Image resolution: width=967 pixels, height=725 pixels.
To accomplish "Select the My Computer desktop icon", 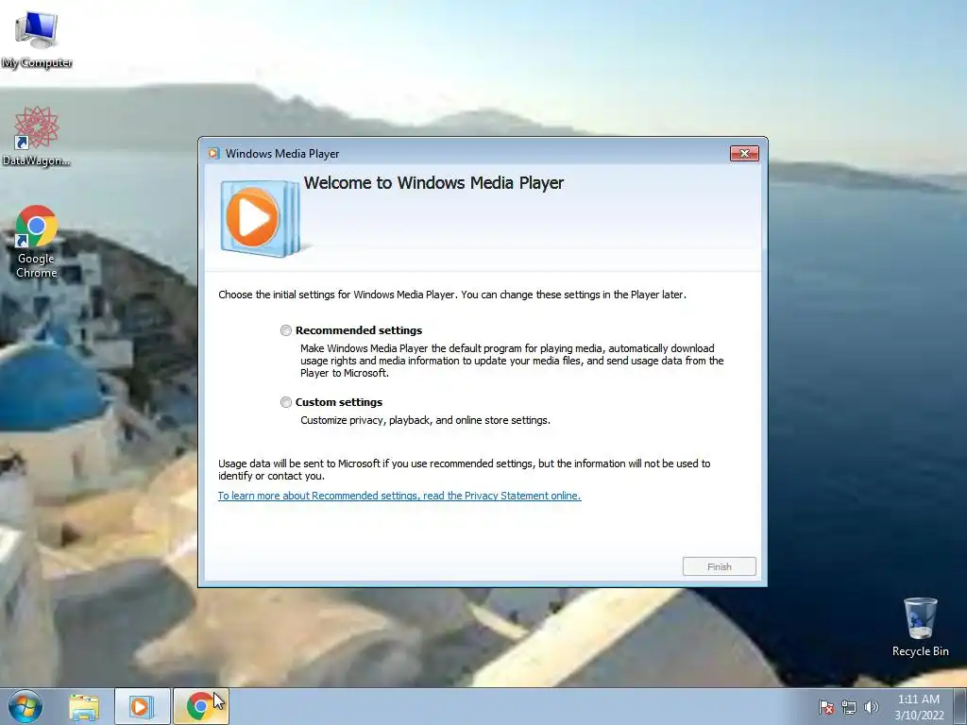I will [x=37, y=40].
